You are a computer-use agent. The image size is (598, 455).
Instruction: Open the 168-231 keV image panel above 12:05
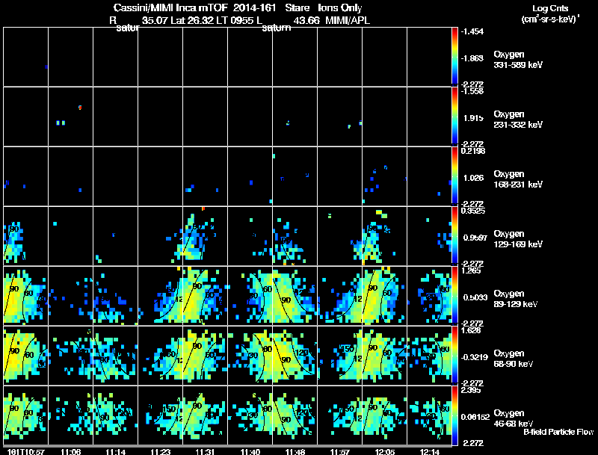coord(384,176)
